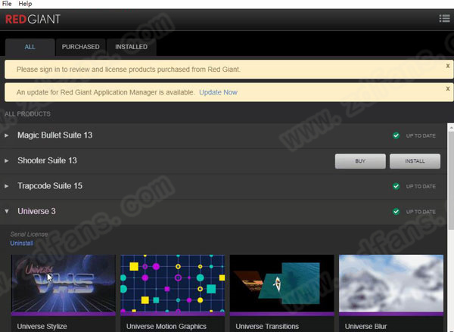Click the Red Giant logo

click(x=33, y=20)
